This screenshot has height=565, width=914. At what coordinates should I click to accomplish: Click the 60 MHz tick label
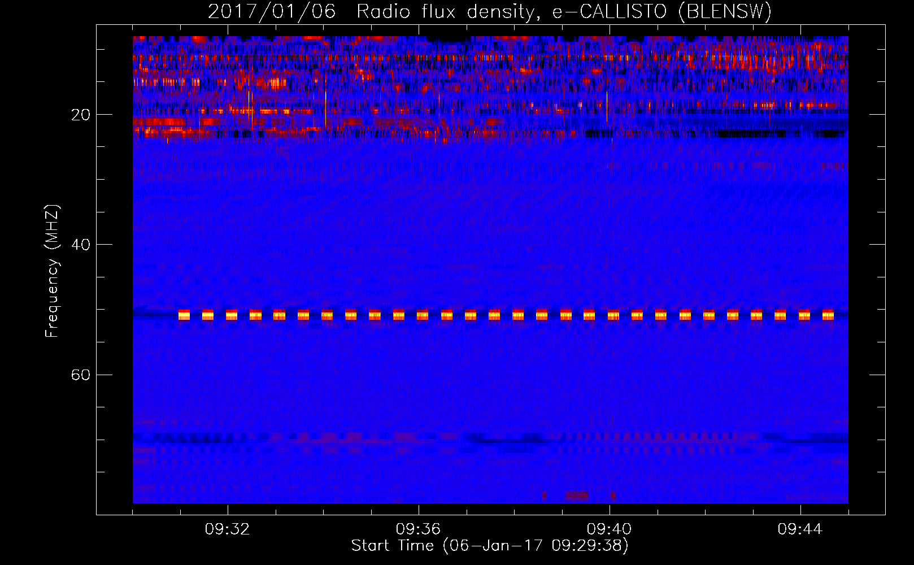[x=80, y=375]
